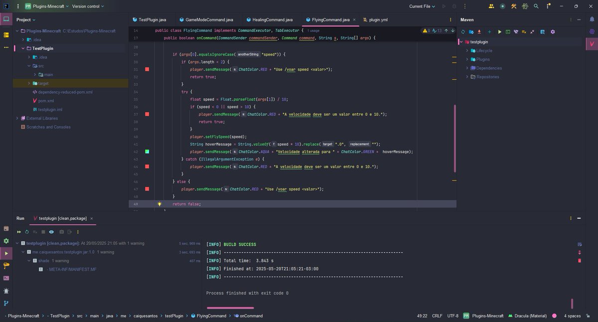Image resolution: width=598 pixels, height=322 pixels.
Task: Toggle Maven offline mode
Action: coord(516,31)
